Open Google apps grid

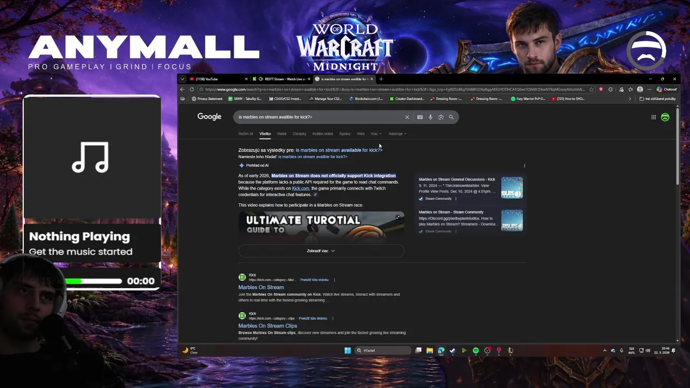coord(653,117)
